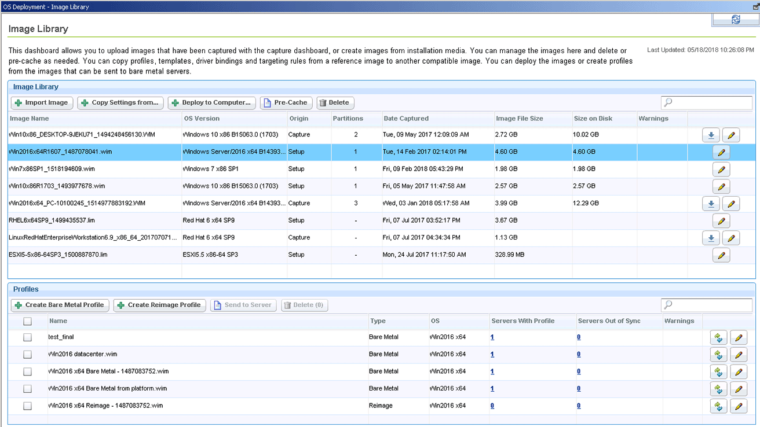Click the Image Library search magnifier icon
760x427 pixels.
667,102
